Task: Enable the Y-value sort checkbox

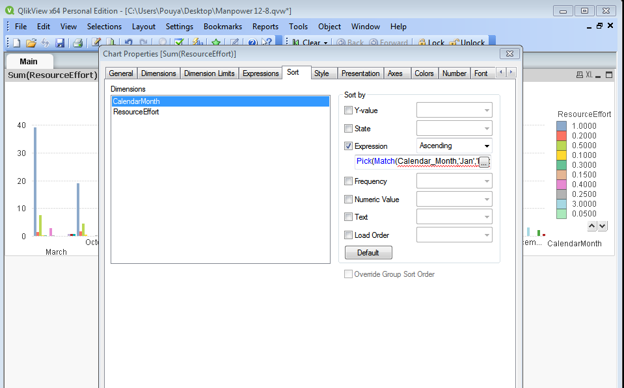Action: click(x=348, y=110)
